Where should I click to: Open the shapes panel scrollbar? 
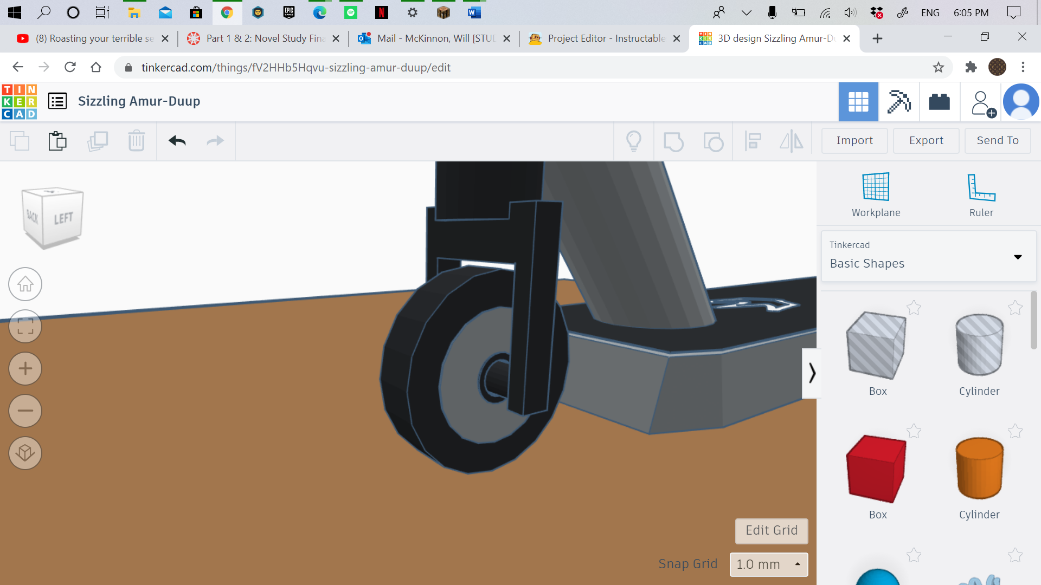(x=1033, y=320)
